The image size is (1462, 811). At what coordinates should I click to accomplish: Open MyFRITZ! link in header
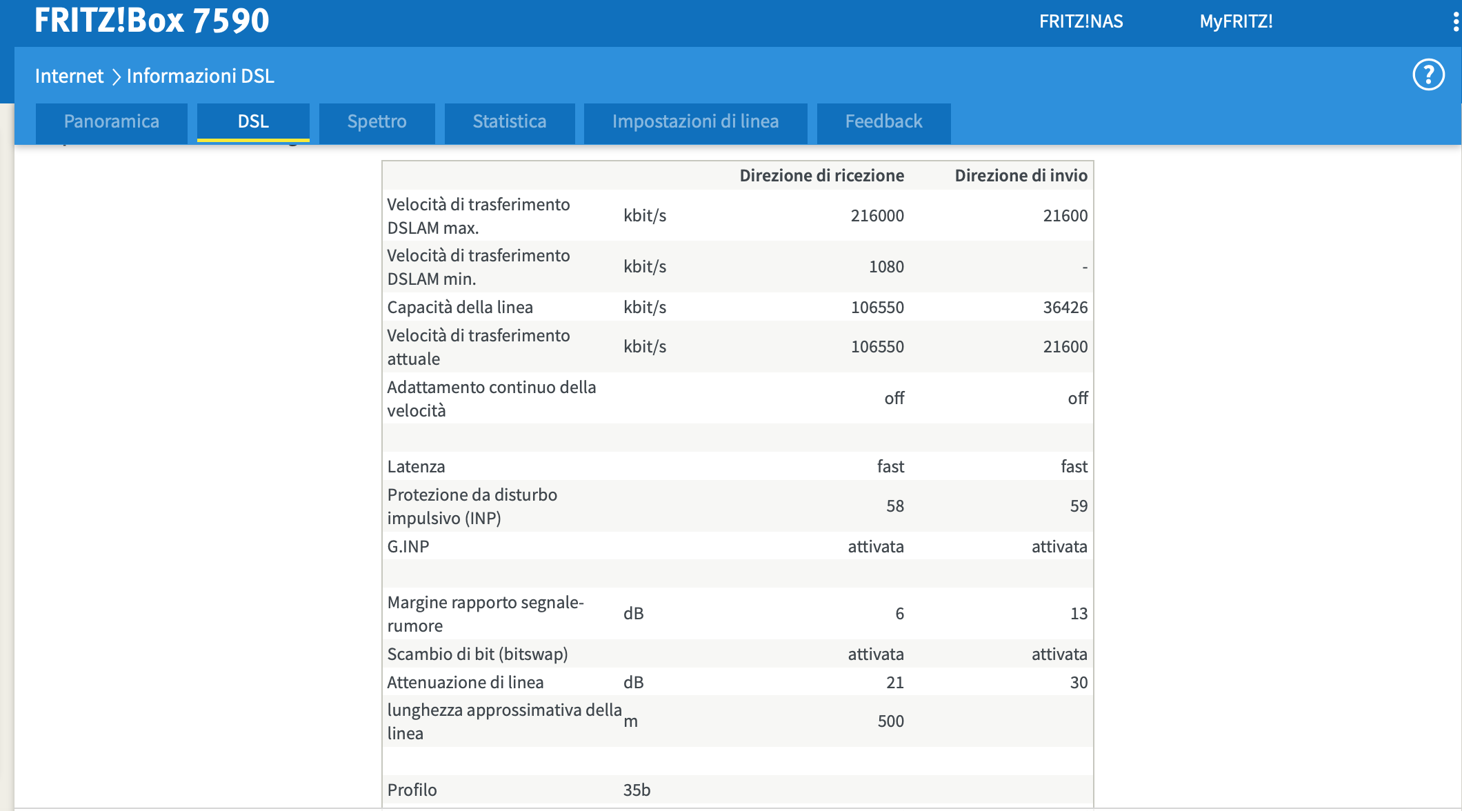[x=1236, y=21]
